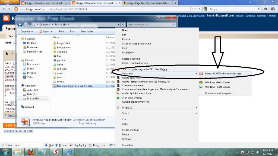278x156 pixels.
Task: Click the refresh button beside Explorer address bar
Action: coord(123,25)
